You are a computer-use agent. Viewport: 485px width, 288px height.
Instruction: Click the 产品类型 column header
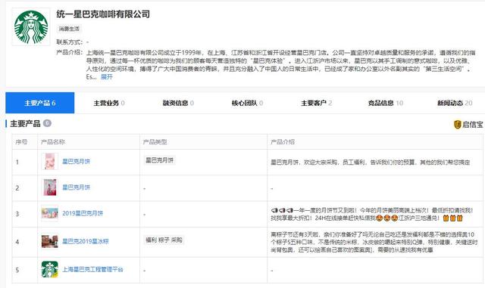tap(155, 141)
